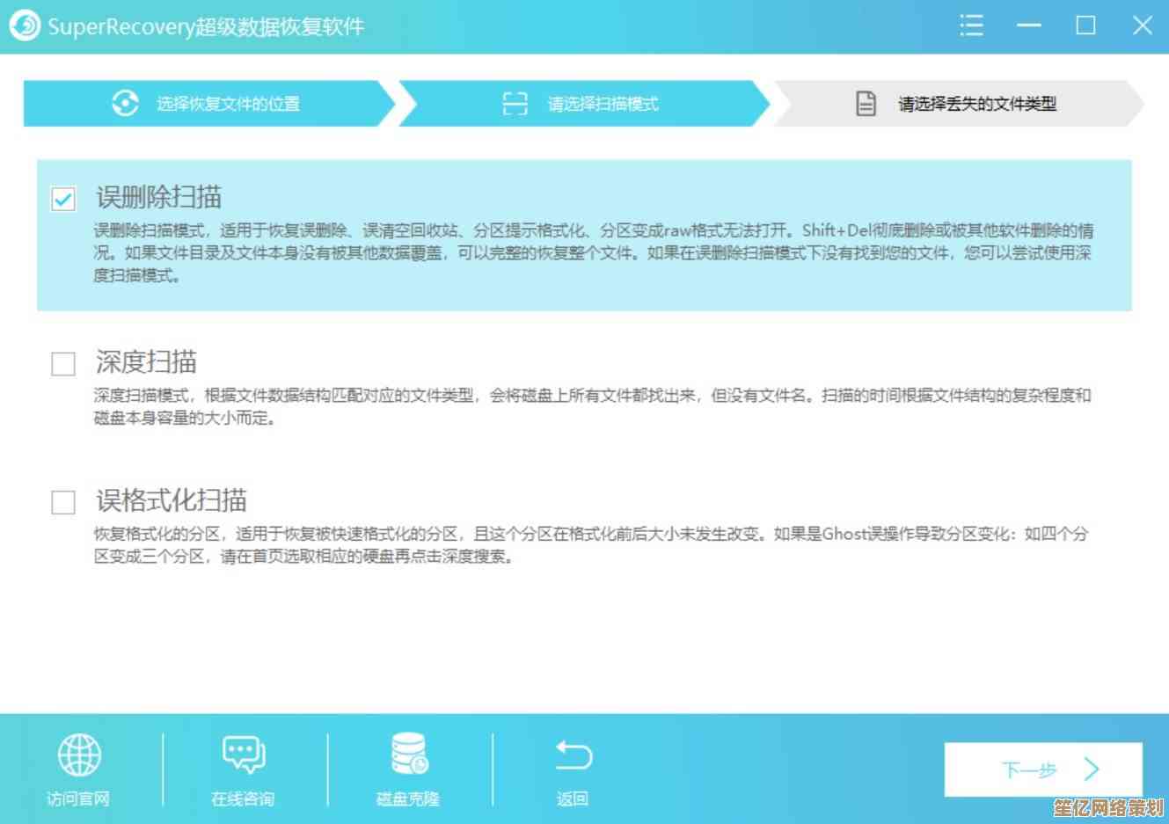Click the scan mode step frame icon
The image size is (1169, 824).
(515, 104)
